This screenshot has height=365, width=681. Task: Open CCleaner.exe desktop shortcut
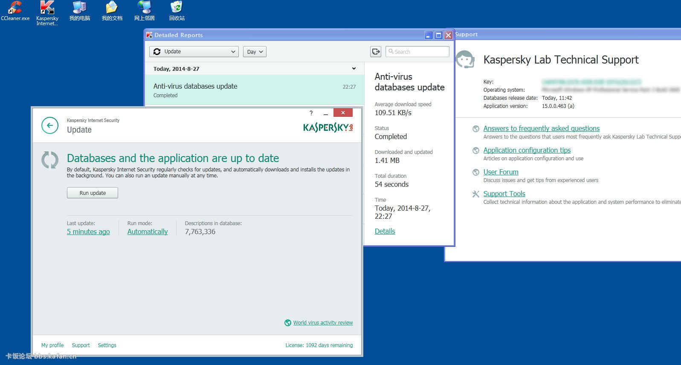point(15,11)
